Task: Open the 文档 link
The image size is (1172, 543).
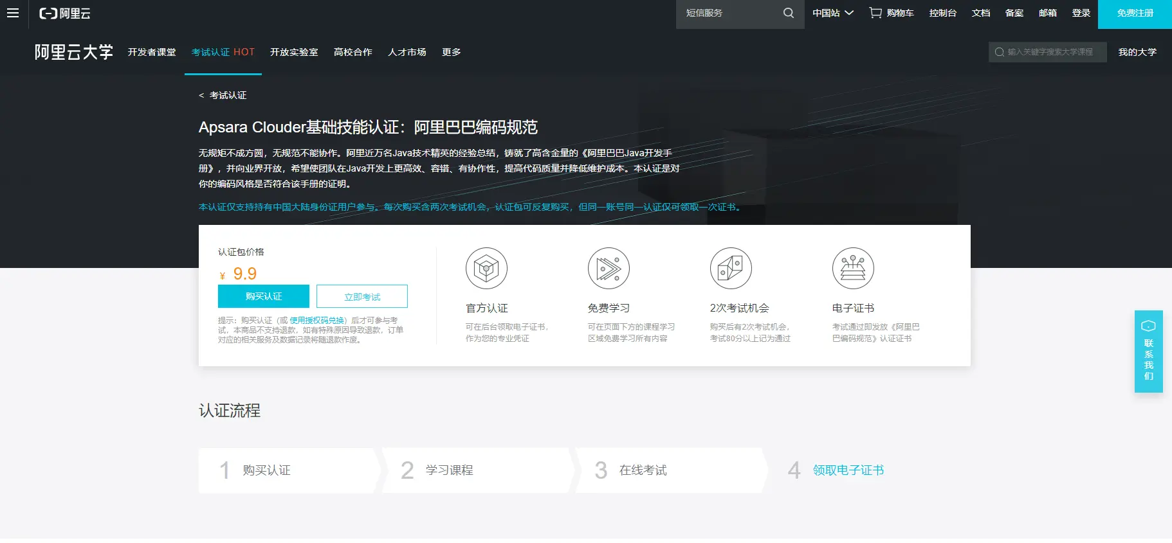Action: 981,13
